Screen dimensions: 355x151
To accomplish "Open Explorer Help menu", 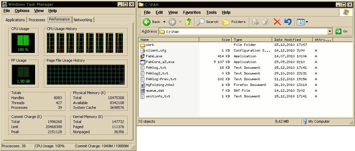I will 226,12.
